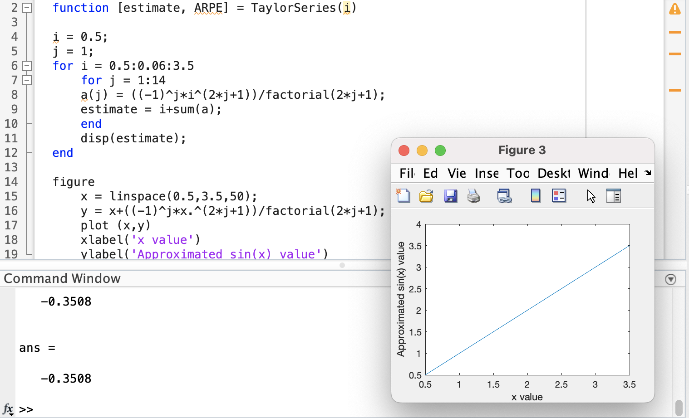Save Figure 3 using the disk icon
Screen dimensions: 689x418
pos(451,195)
